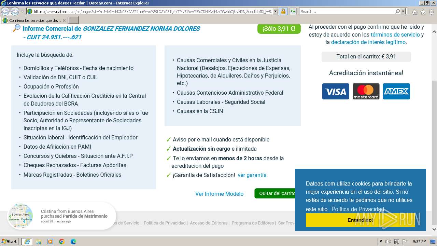Click 'Cheques Rechazados - Facturas Apócrifas' item

tap(75, 165)
